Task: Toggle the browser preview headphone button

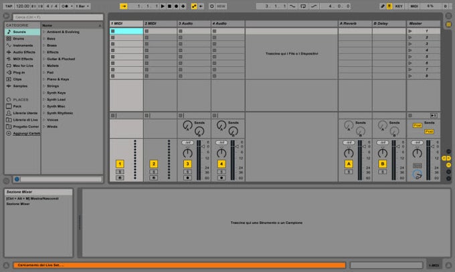Action: click(17, 179)
